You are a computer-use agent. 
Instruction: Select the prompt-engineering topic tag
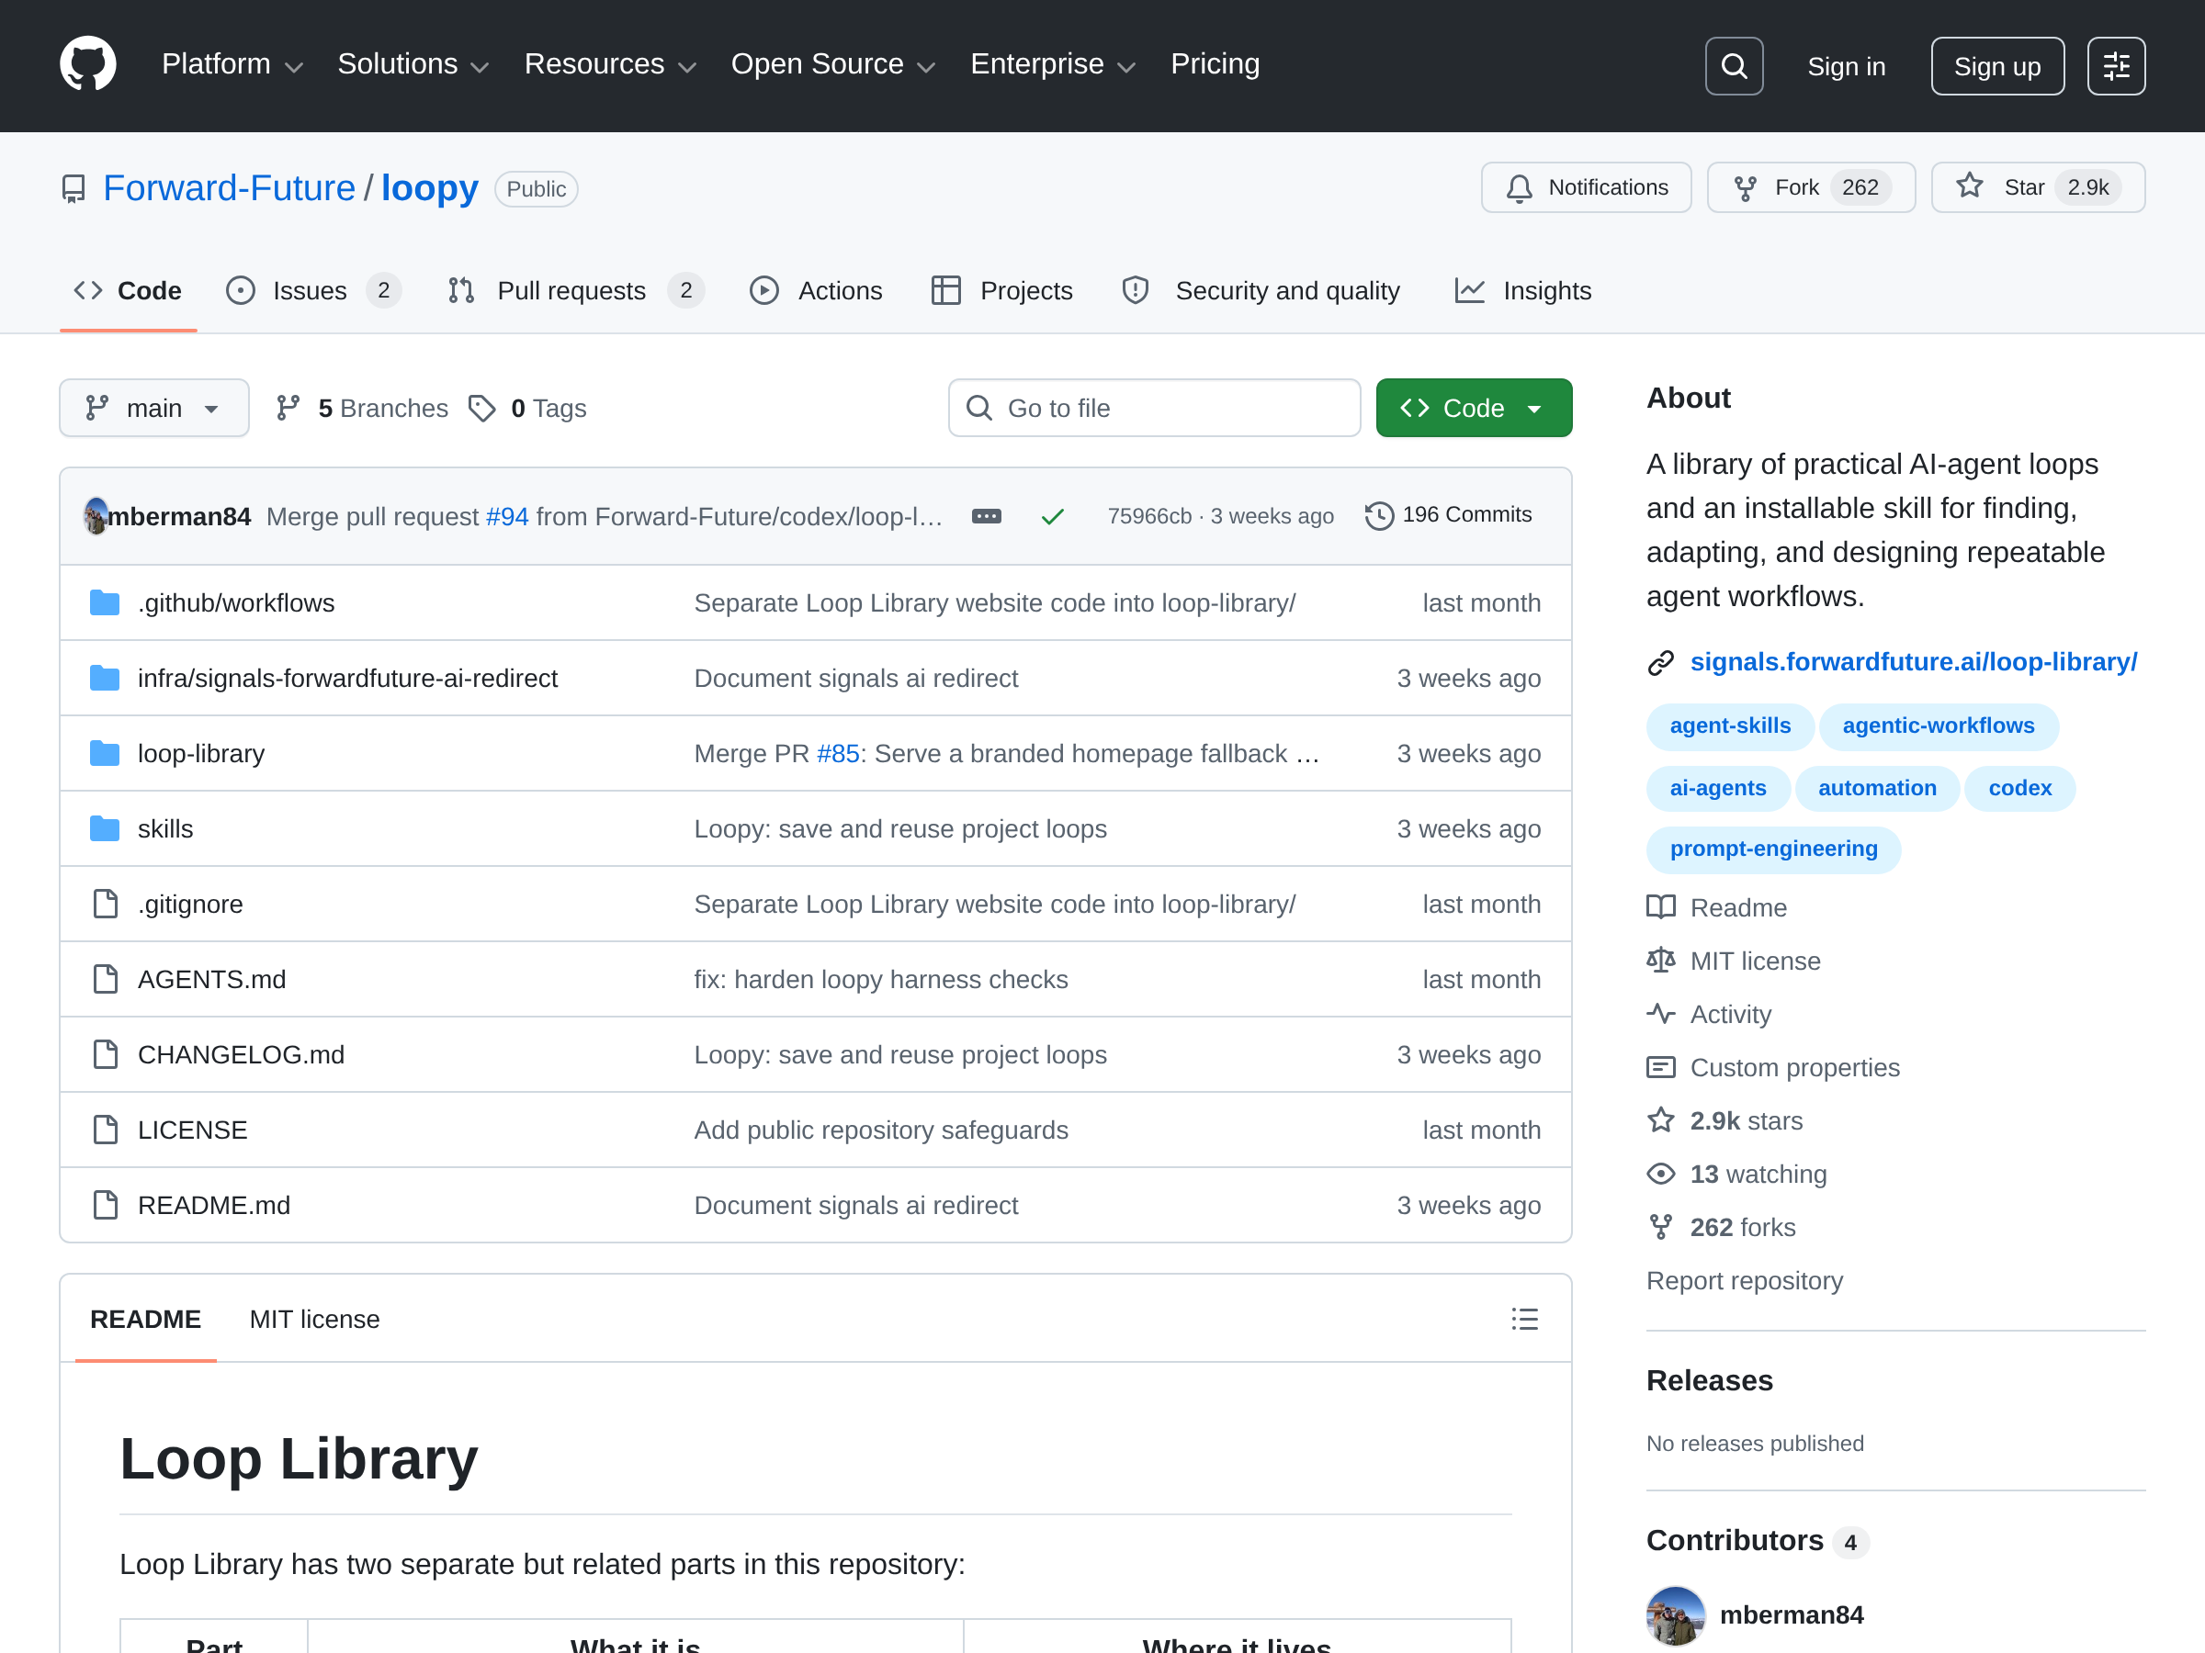click(x=1772, y=849)
